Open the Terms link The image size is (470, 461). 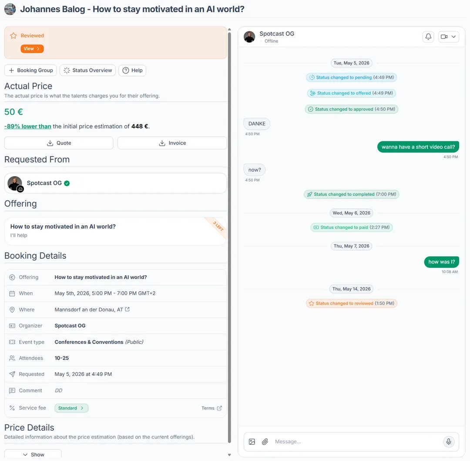point(211,408)
